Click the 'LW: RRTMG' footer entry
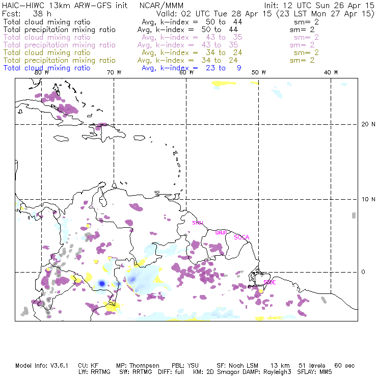 click(x=94, y=372)
